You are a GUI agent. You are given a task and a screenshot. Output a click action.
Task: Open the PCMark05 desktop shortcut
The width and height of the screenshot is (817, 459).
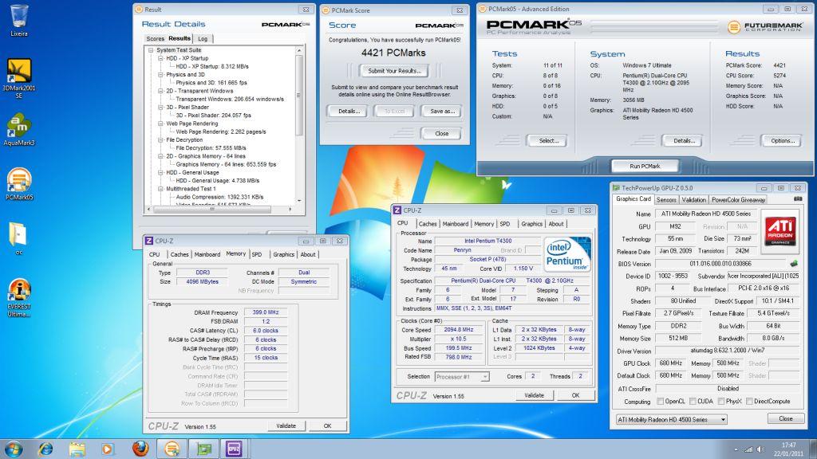19,184
